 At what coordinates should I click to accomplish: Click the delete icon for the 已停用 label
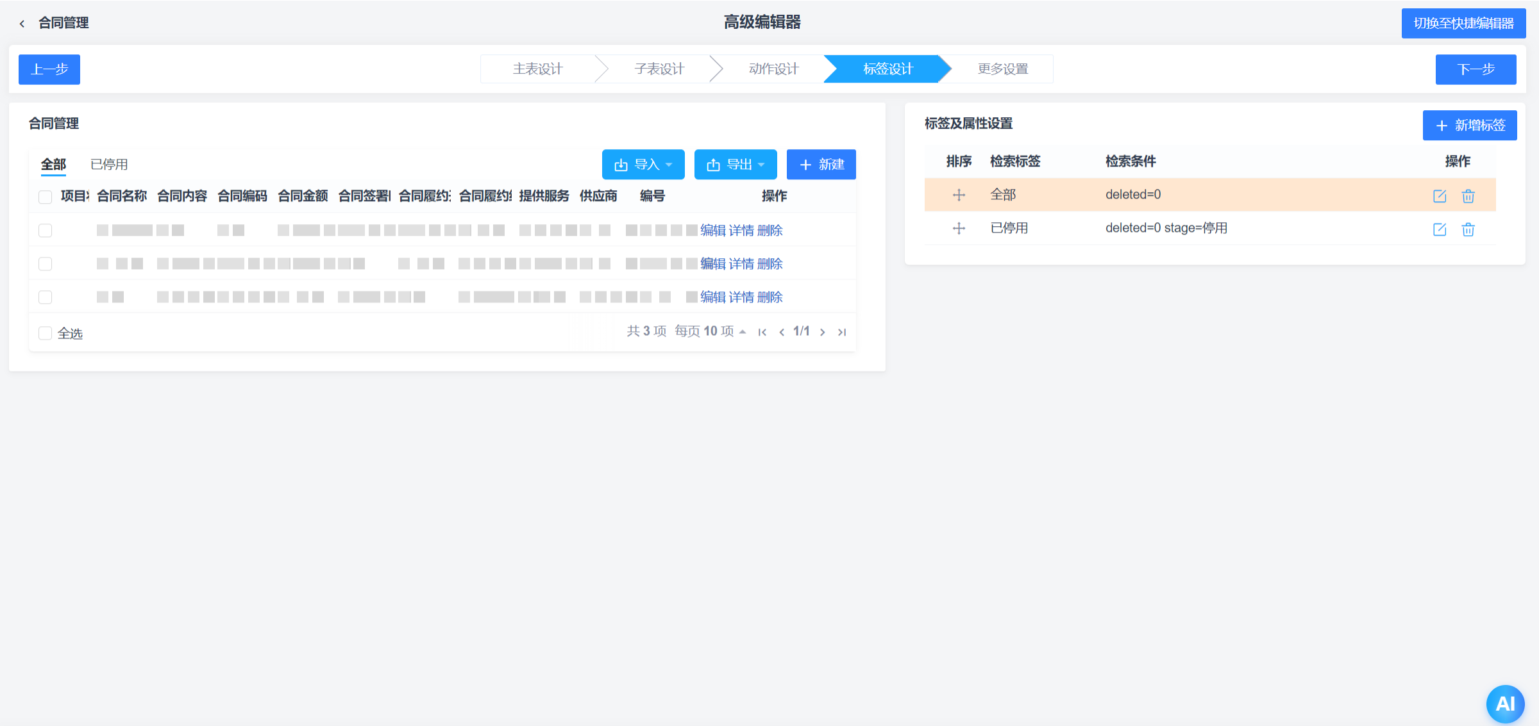1468,229
